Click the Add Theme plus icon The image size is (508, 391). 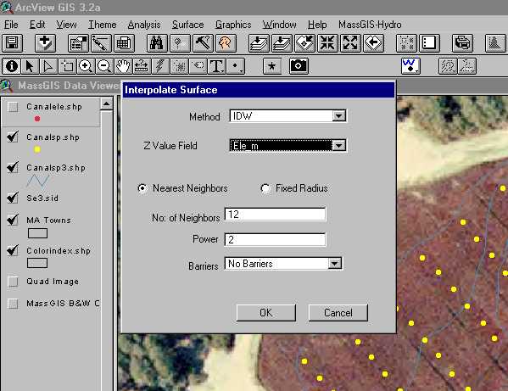(45, 43)
